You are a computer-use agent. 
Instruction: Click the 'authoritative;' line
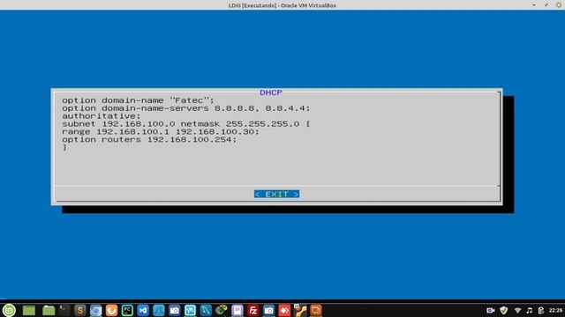coord(102,116)
